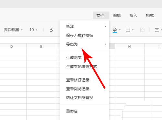Click the cell borders icon
The image size is (162, 120).
pos(128,30)
